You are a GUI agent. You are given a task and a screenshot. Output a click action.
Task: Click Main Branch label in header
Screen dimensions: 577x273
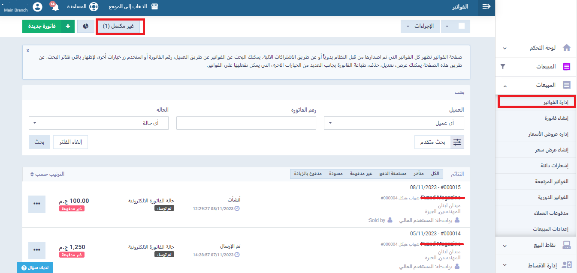tap(16, 10)
